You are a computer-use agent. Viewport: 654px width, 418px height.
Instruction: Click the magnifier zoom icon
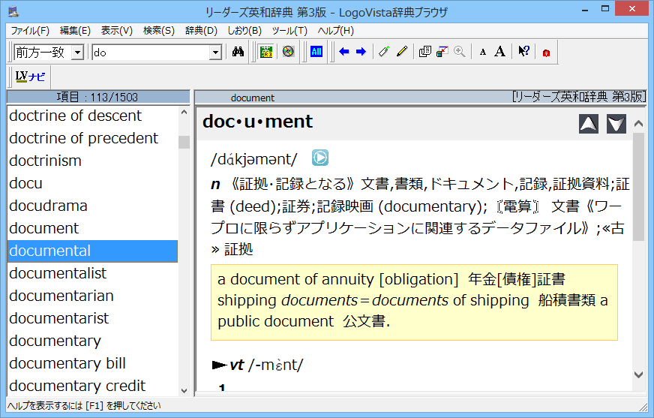[x=460, y=52]
